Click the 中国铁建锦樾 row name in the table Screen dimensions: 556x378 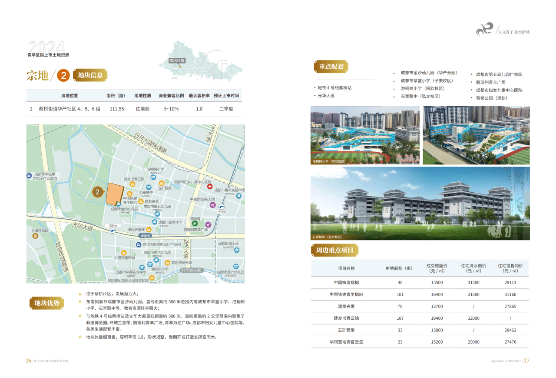click(346, 282)
